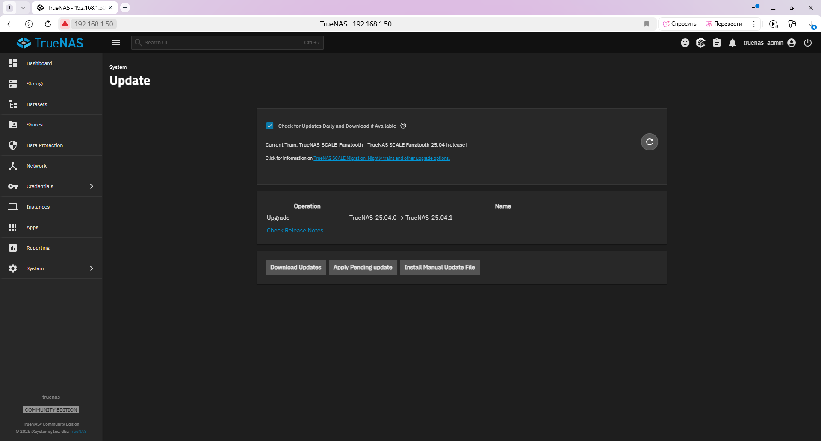Open Check Release Notes link

click(x=295, y=230)
